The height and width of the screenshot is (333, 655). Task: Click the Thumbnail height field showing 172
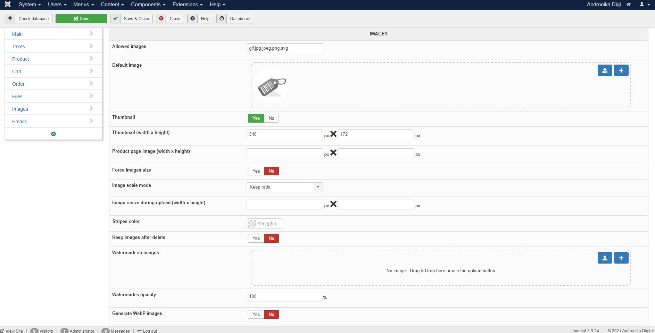click(376, 134)
